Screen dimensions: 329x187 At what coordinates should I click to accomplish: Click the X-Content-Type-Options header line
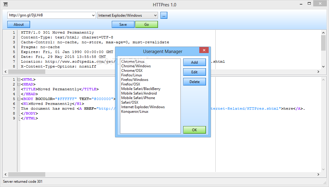coord(59,66)
